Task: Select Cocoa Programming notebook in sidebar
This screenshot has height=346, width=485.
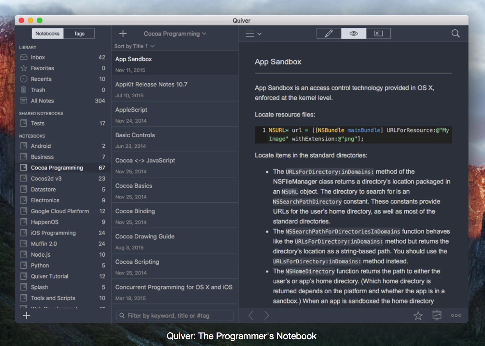Action: click(63, 168)
